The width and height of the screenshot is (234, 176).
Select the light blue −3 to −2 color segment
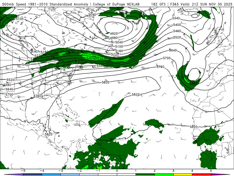[70, 175]
